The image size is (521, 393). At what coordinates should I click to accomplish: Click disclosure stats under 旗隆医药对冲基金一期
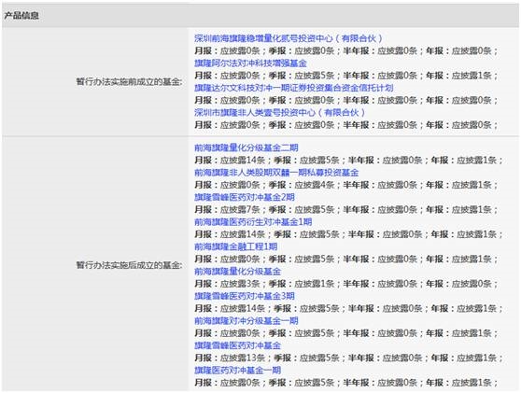346,383
